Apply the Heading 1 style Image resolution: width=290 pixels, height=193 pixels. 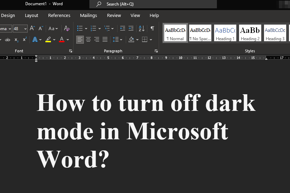tap(225, 33)
